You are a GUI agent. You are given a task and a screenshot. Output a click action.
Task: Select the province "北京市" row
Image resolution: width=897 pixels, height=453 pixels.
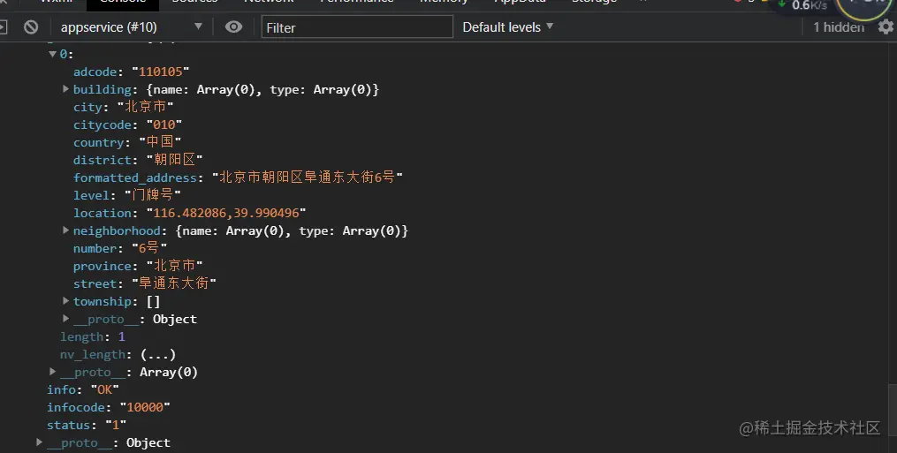point(137,266)
